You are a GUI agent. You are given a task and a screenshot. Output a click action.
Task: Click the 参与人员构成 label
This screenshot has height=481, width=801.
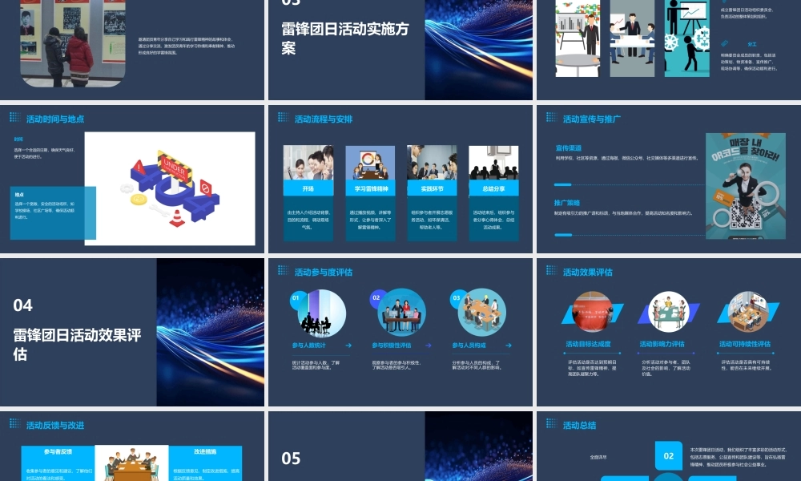click(469, 346)
